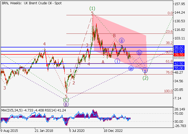The width and height of the screenshot is (188, 134).
Task: Select the brown wave 2 label
Action: [x=74, y=83]
